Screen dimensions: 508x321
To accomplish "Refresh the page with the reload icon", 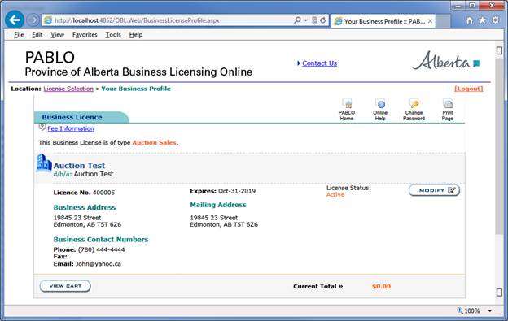I will 322,20.
